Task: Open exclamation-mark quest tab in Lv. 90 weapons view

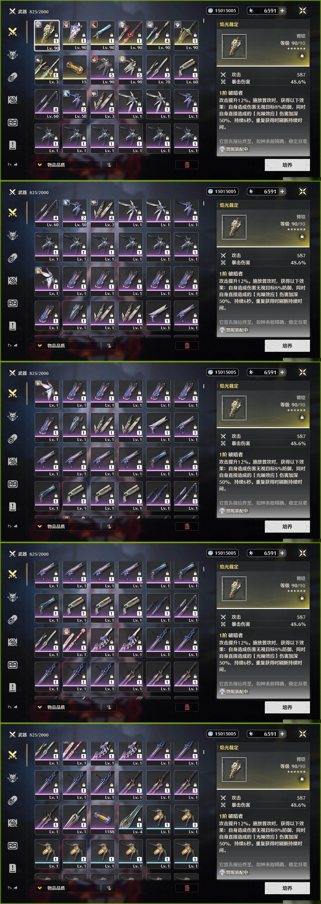Action: point(13,145)
